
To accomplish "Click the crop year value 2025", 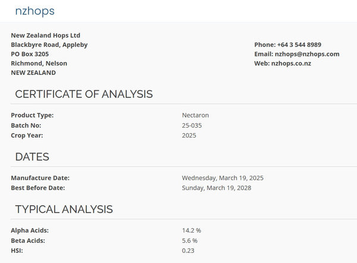I will (x=189, y=135).
